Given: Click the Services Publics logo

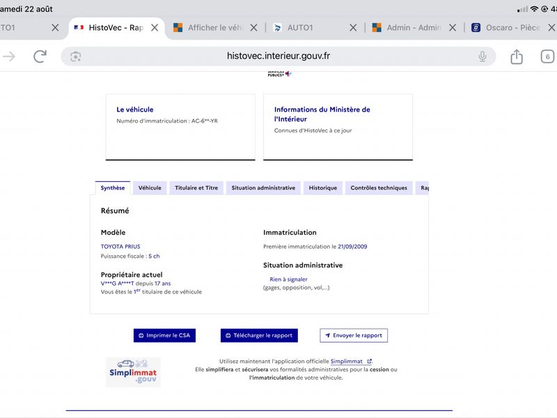Looking at the screenshot, I should click(x=279, y=74).
